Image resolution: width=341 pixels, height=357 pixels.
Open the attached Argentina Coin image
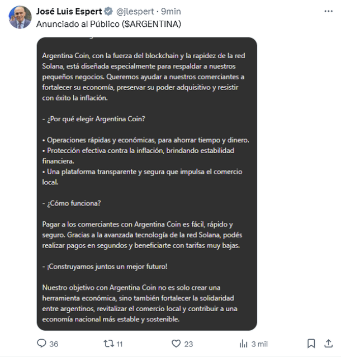click(147, 184)
